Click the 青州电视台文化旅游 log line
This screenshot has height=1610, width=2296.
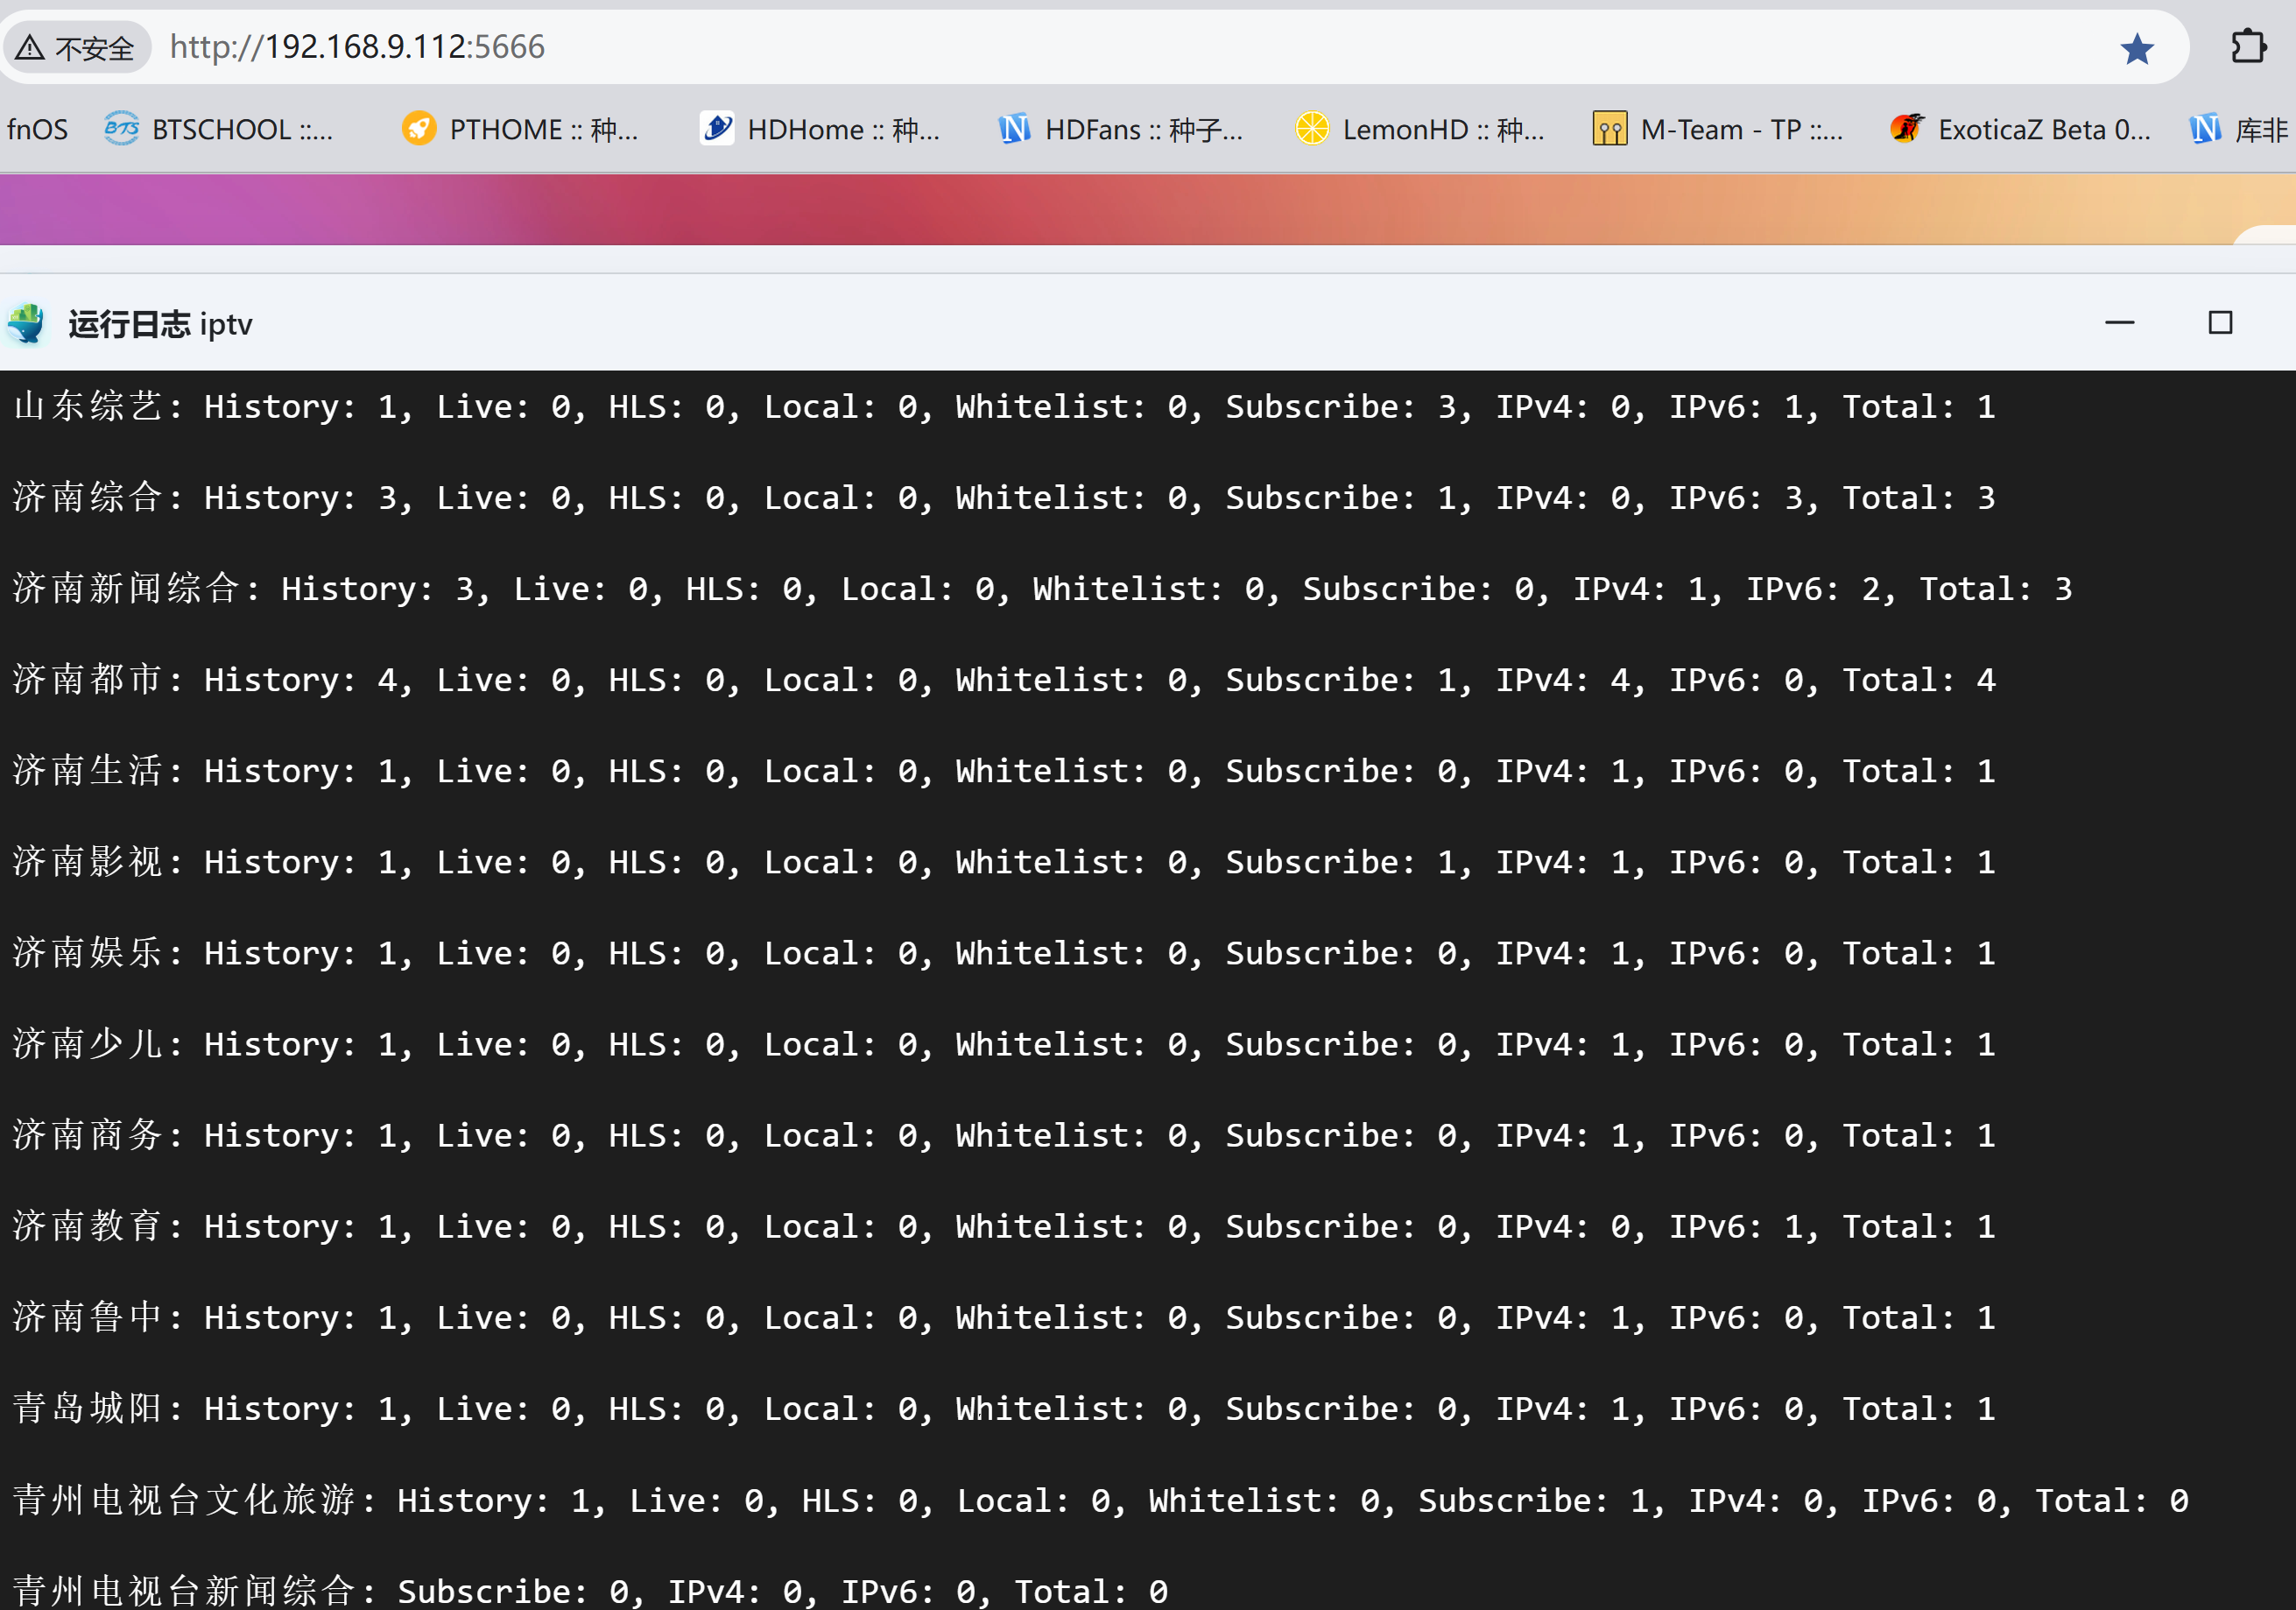[x=1100, y=1501]
